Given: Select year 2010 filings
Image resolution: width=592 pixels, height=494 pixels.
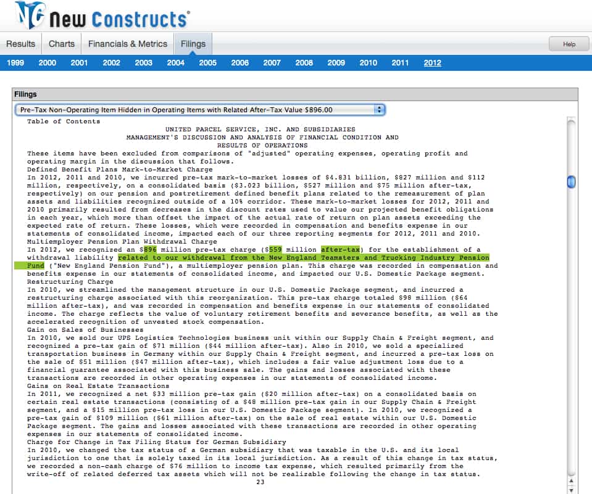Looking at the screenshot, I should [368, 63].
